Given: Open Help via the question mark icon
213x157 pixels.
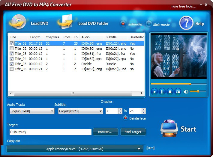Looking at the screenshot, I should coord(186,23).
